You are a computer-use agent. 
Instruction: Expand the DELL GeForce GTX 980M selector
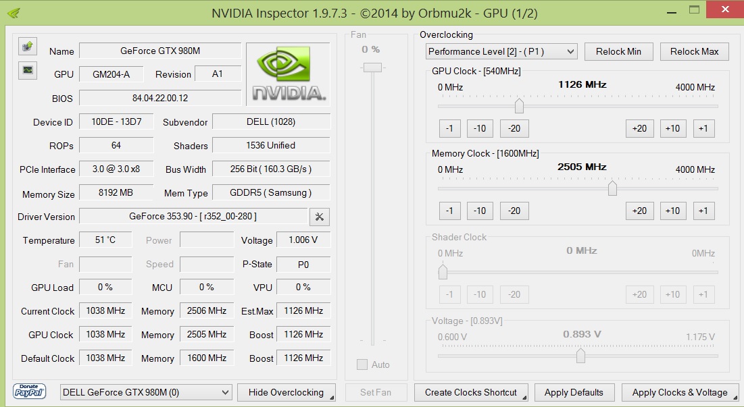pyautogui.click(x=146, y=392)
